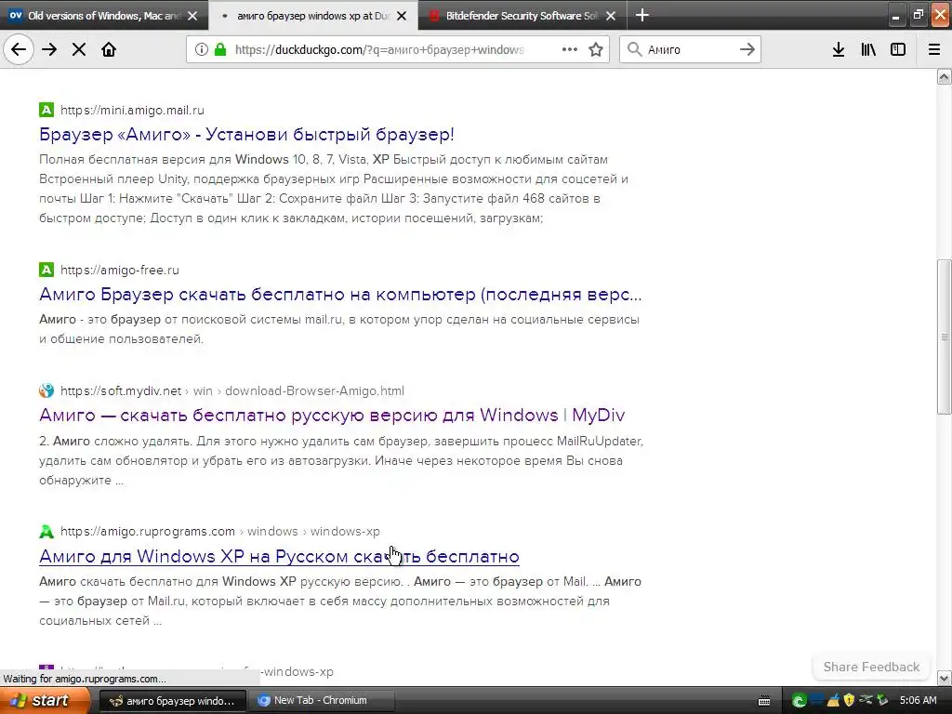The height and width of the screenshot is (714, 952).
Task: Click the vertical scrollbar thumb
Action: [x=945, y=337]
